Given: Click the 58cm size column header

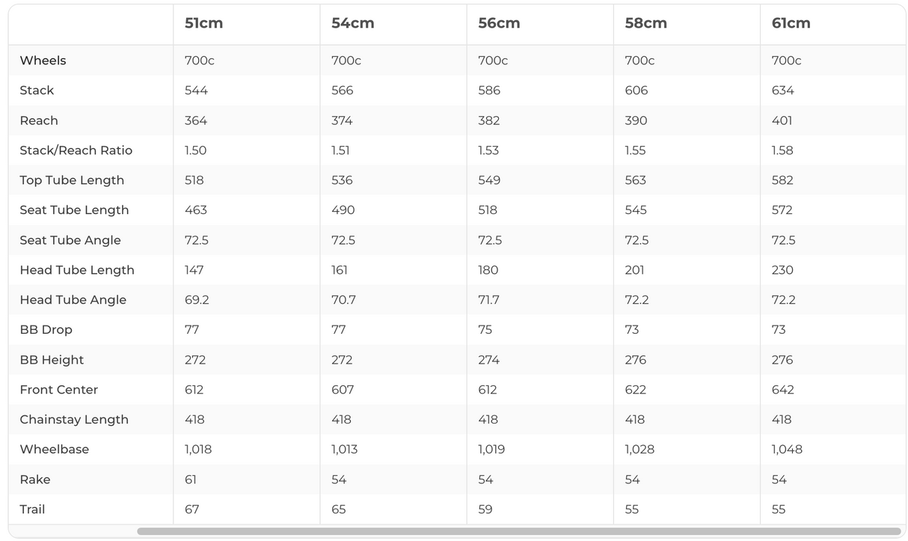Looking at the screenshot, I should pyautogui.click(x=645, y=23).
